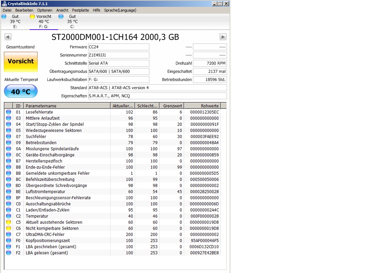Go to next disk with right arrow
The width and height of the screenshot is (392, 273).
[x=223, y=37]
